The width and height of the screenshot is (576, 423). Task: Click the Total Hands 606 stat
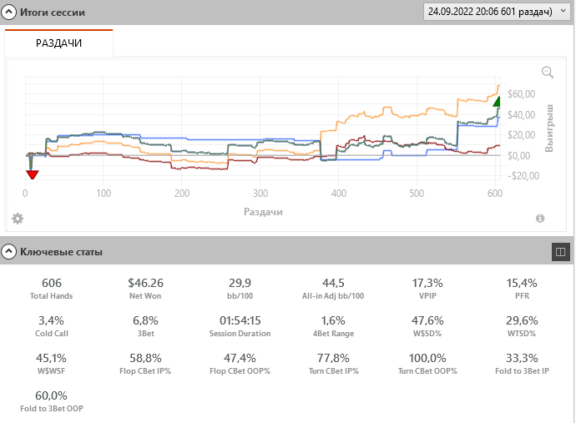(x=51, y=289)
